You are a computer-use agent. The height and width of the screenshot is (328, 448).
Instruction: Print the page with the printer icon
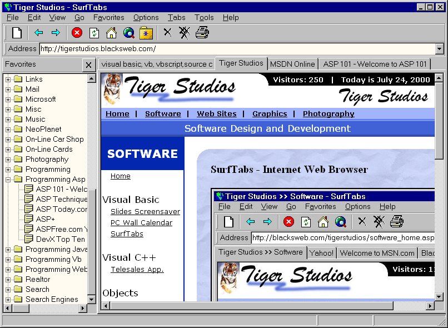click(x=202, y=33)
